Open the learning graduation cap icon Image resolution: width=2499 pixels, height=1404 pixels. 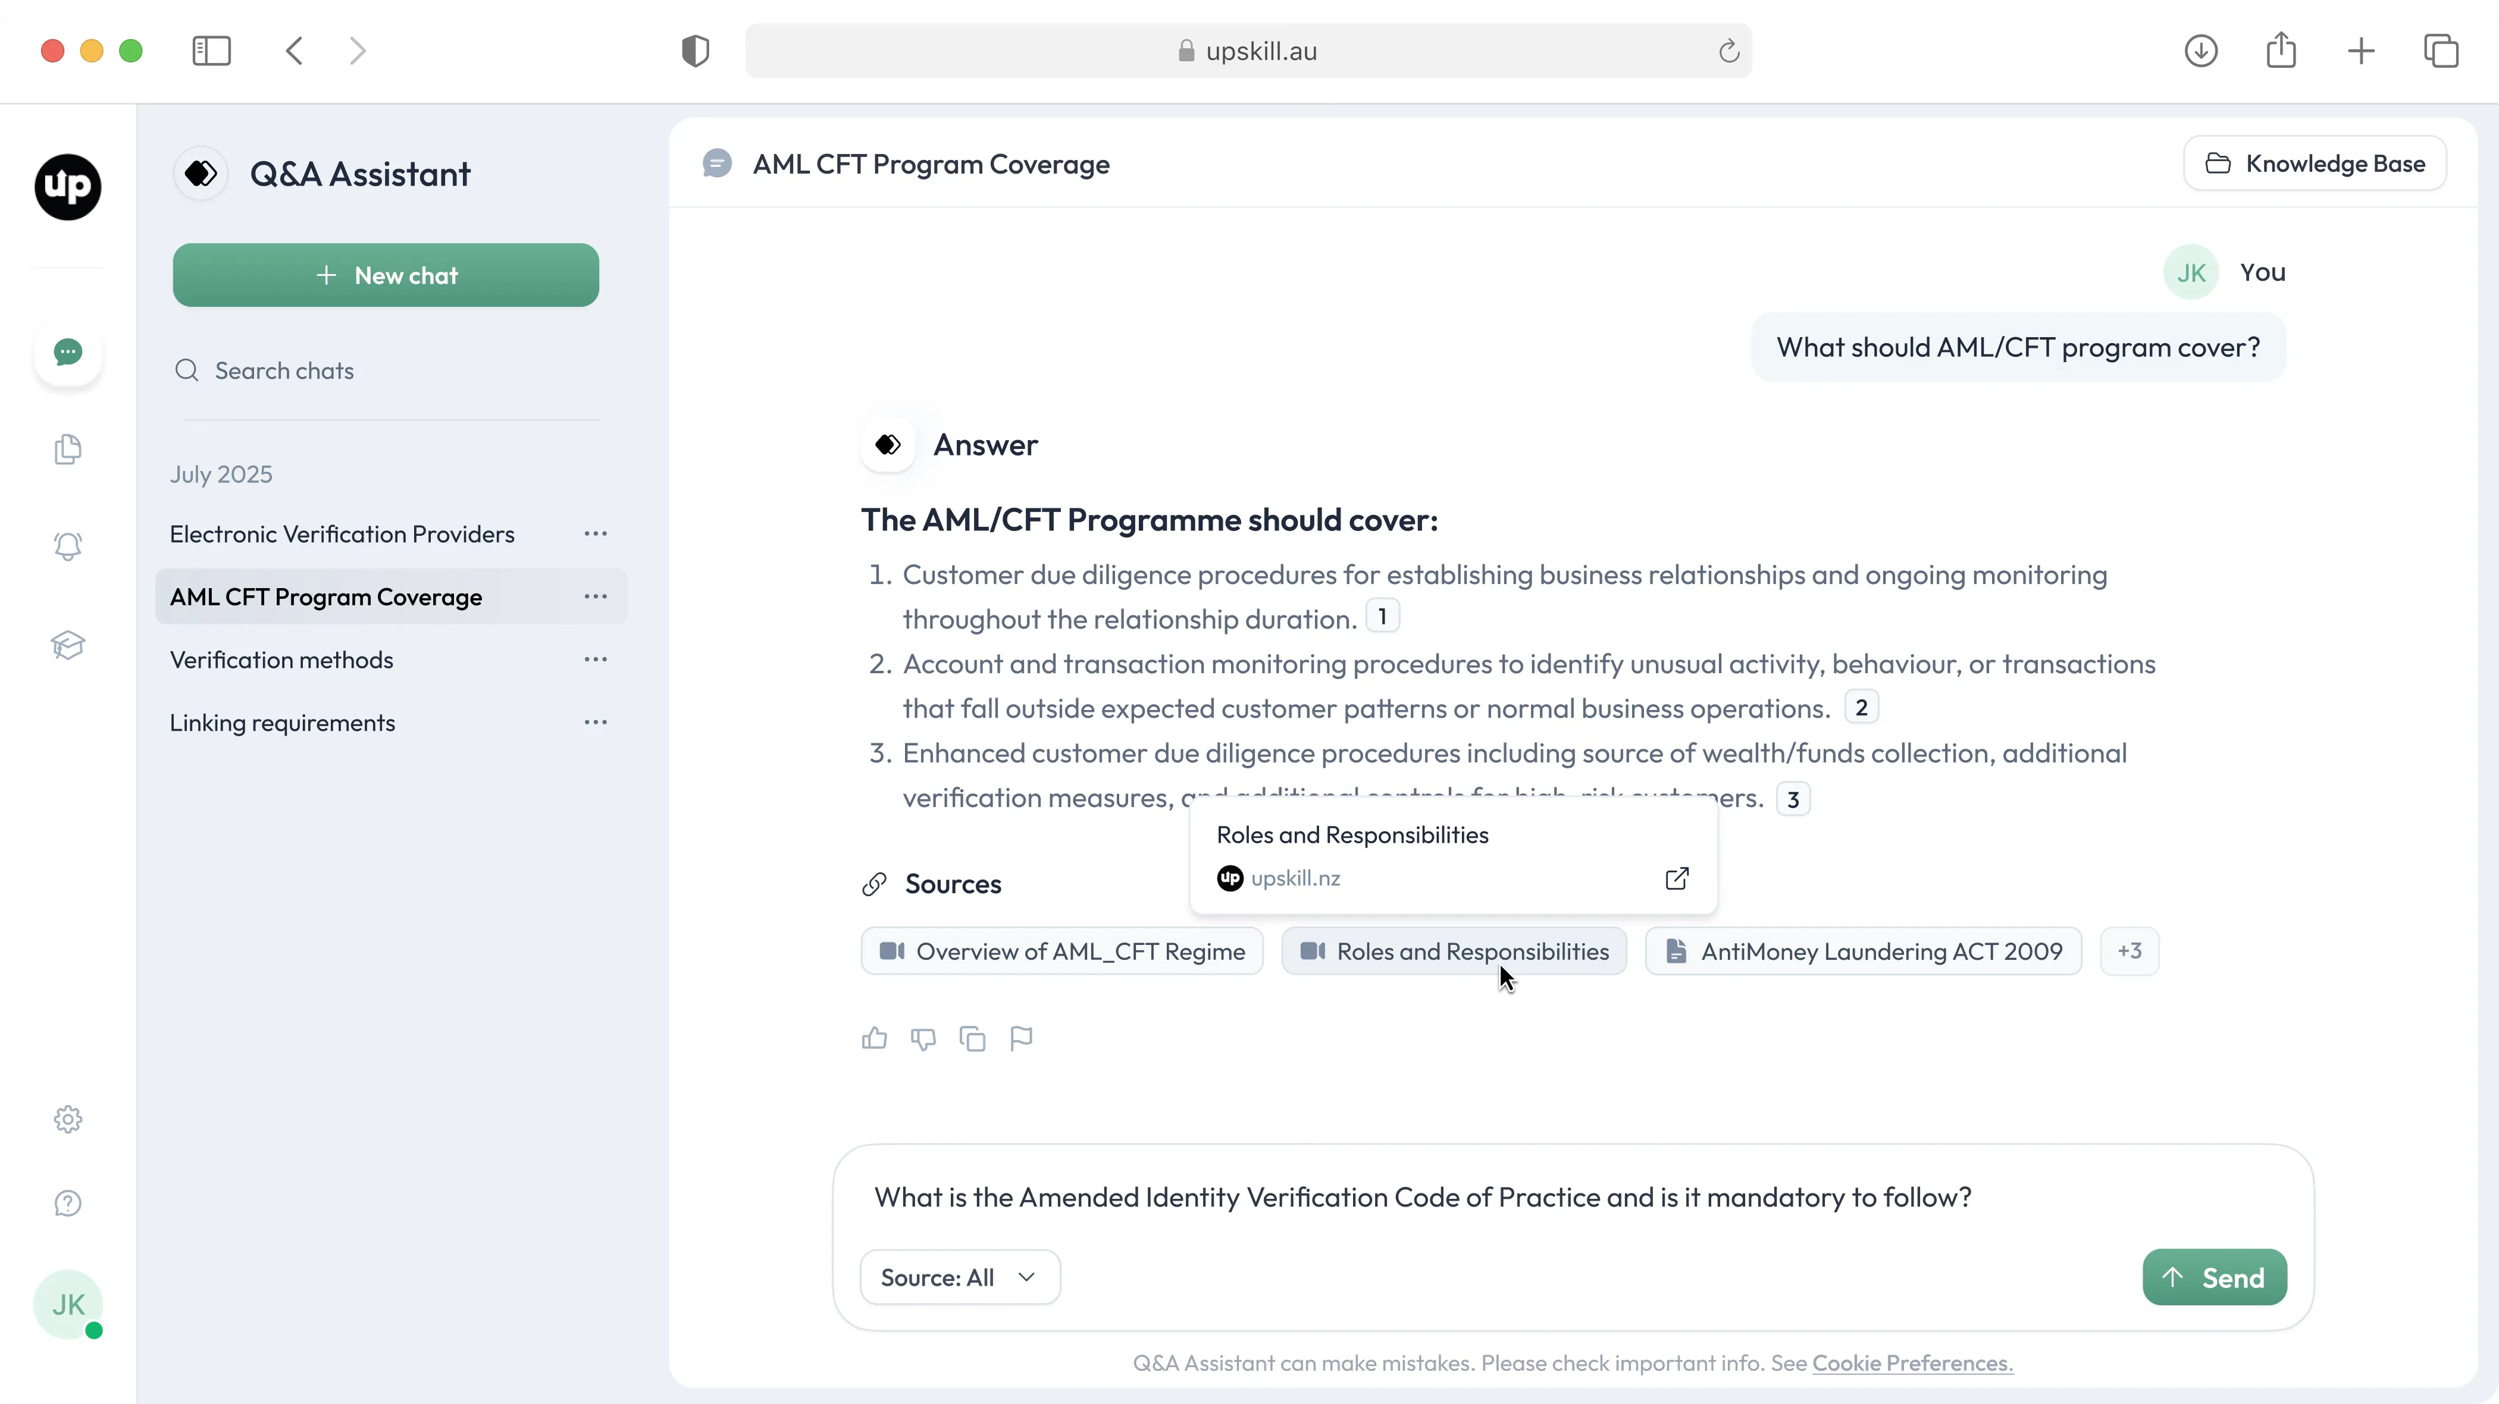click(x=67, y=645)
